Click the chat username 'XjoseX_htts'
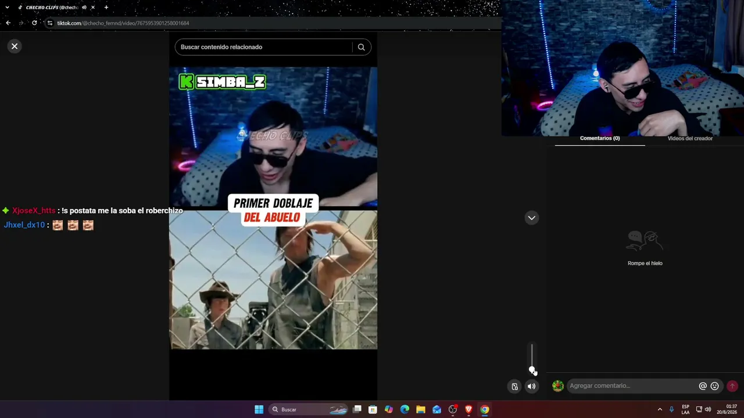This screenshot has height=418, width=744. tap(34, 211)
